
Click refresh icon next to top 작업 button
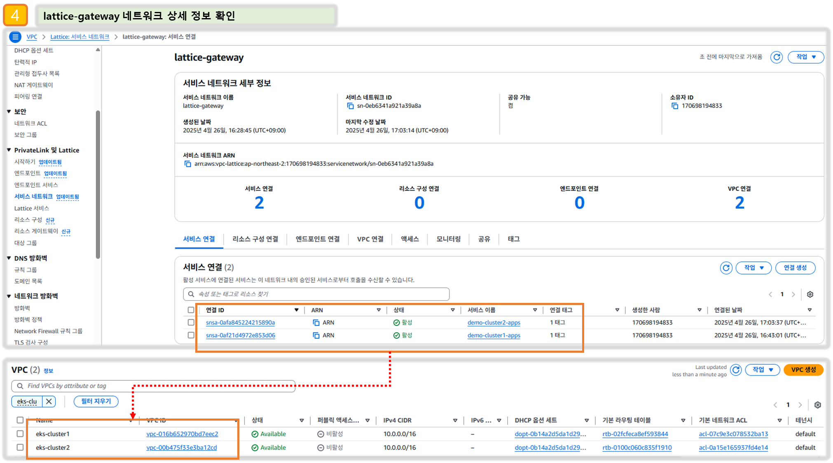(777, 57)
